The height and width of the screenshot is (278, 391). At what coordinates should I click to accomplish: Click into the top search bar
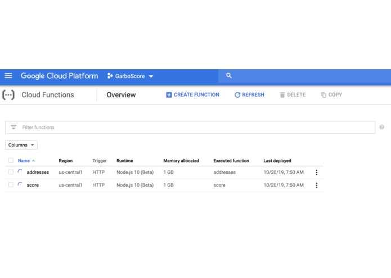click(304, 76)
